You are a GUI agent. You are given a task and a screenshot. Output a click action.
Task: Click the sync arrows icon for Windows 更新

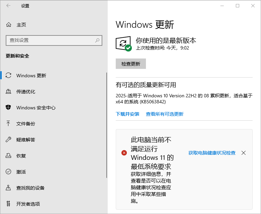(8, 76)
